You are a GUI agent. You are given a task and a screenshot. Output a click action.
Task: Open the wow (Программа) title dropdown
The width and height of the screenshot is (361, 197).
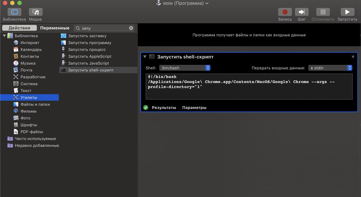click(182, 3)
